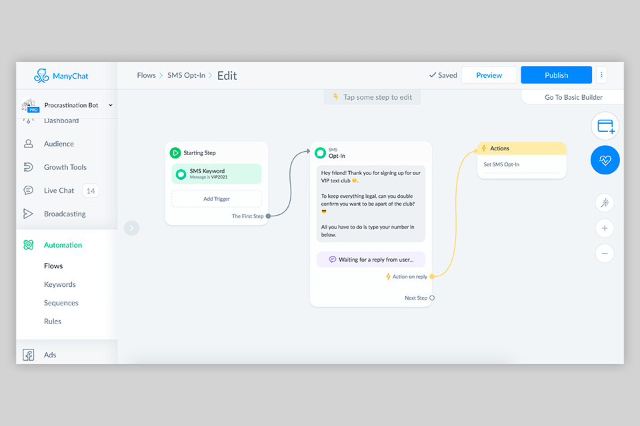Select Waiting for a reply from user block
The height and width of the screenshot is (426, 640).
point(371,260)
